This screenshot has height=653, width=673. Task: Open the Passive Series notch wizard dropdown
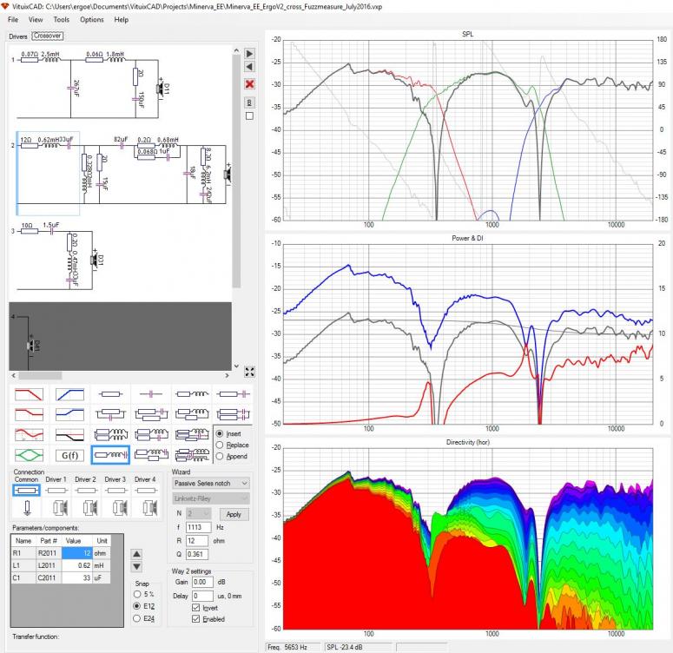pyautogui.click(x=211, y=484)
